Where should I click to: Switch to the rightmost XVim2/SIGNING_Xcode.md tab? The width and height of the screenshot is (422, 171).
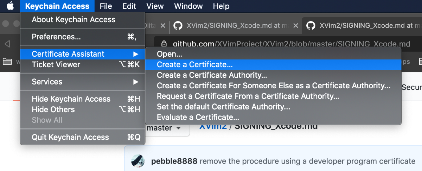coord(362,26)
